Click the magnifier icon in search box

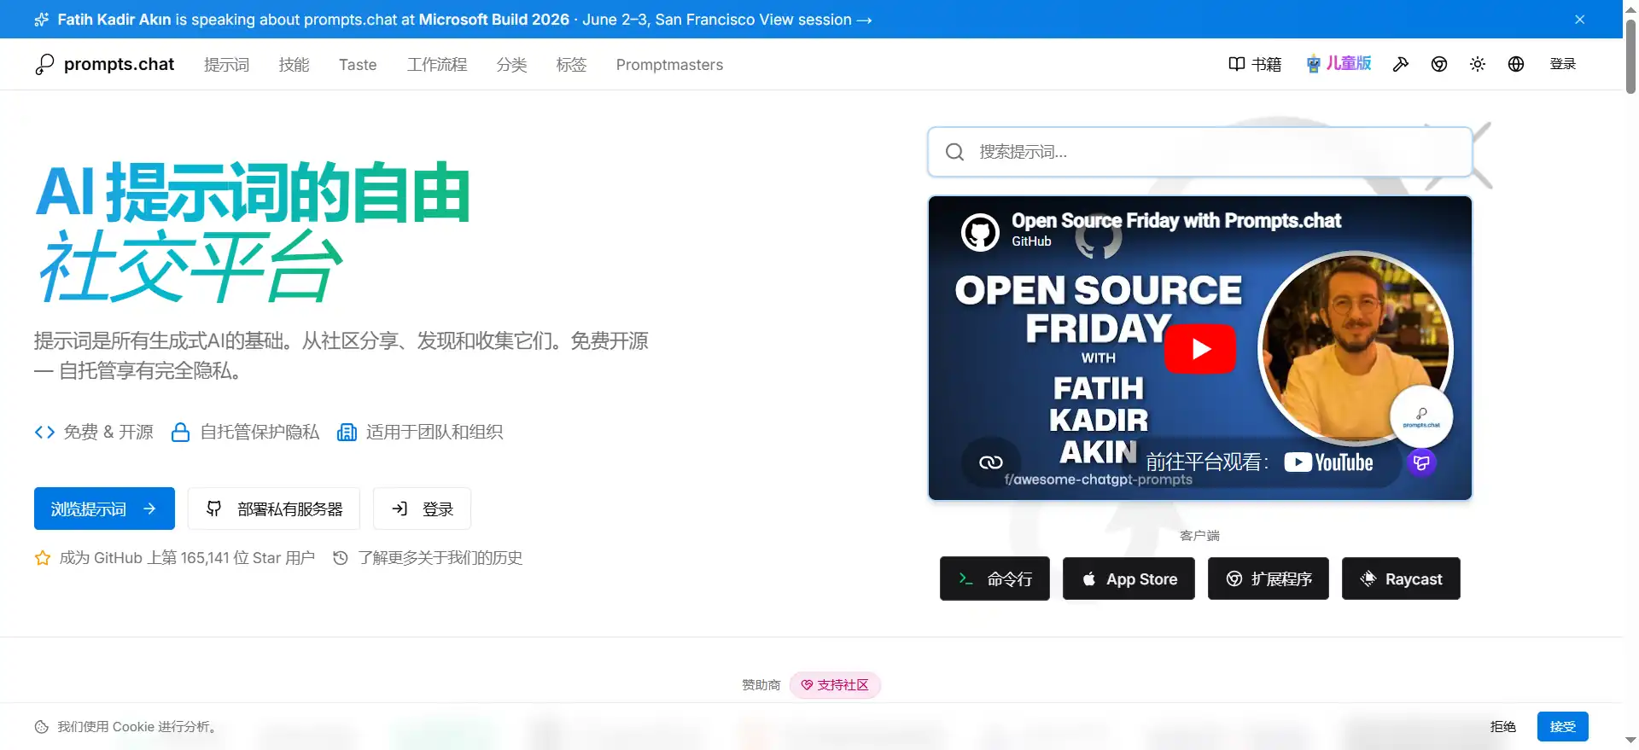click(x=955, y=152)
